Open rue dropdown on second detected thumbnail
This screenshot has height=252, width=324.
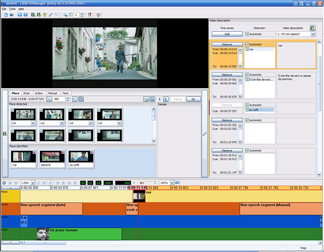coord(62,123)
